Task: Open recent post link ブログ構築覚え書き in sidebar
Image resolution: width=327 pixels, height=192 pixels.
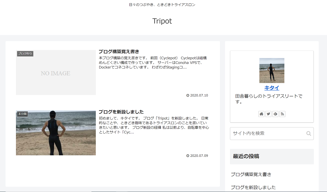Action: coord(251,174)
